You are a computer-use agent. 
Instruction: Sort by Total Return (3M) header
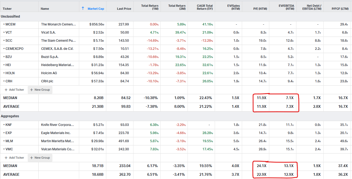pos(177,7)
